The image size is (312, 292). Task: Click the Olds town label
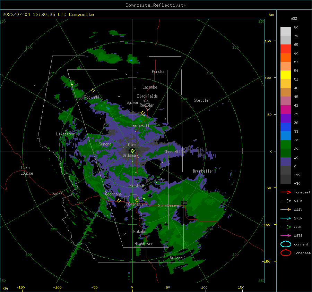[132, 145]
